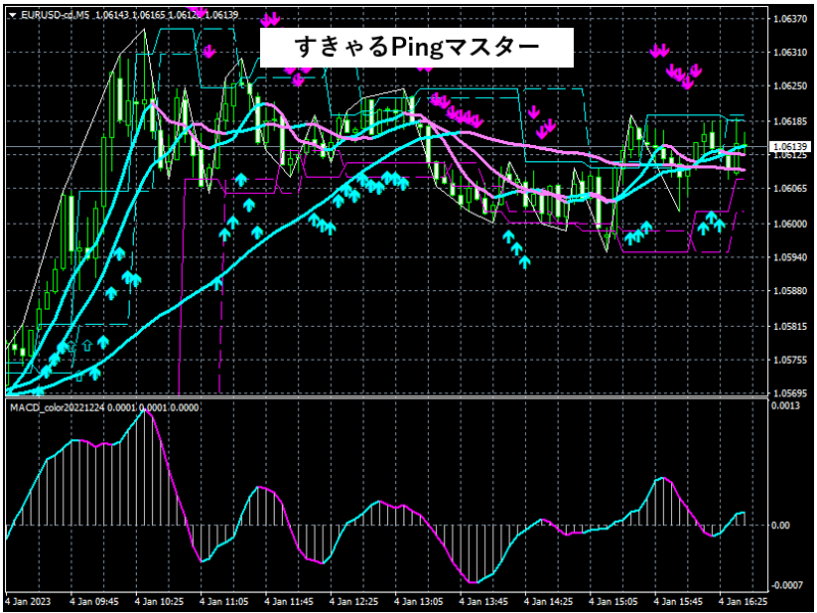This screenshot has height=613, width=817.
Task: Open the chart menu triangle beside EURUSD-cd,M5
Action: click(13, 15)
